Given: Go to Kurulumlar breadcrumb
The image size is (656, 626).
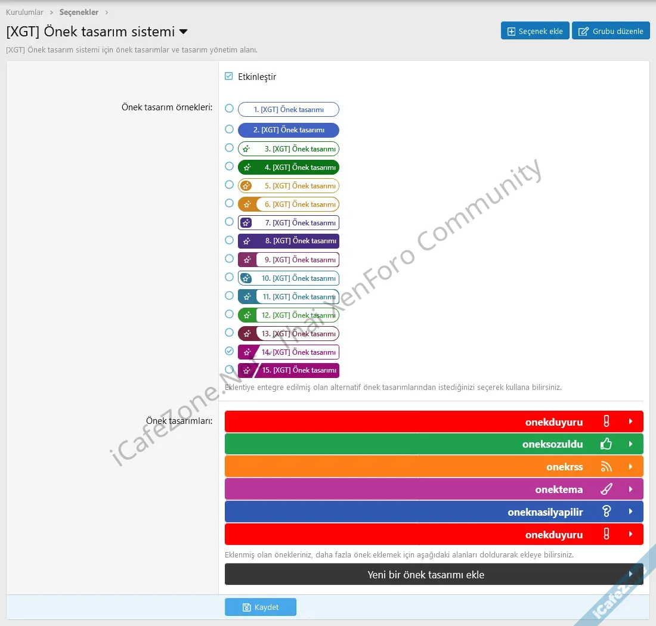Looking at the screenshot, I should pyautogui.click(x=24, y=12).
